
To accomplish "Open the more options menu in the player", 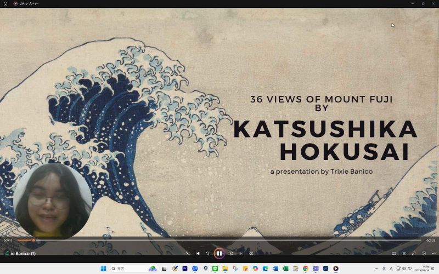I will (434, 253).
